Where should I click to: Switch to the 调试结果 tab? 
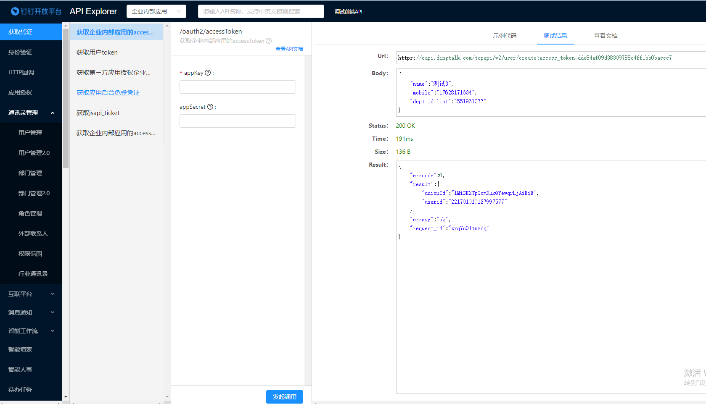[555, 36]
